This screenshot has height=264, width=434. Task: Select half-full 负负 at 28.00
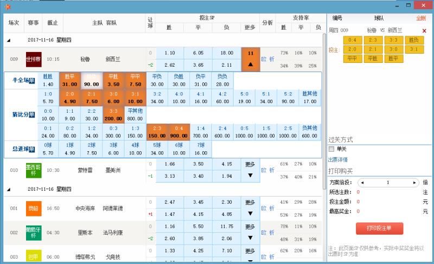[223, 80]
